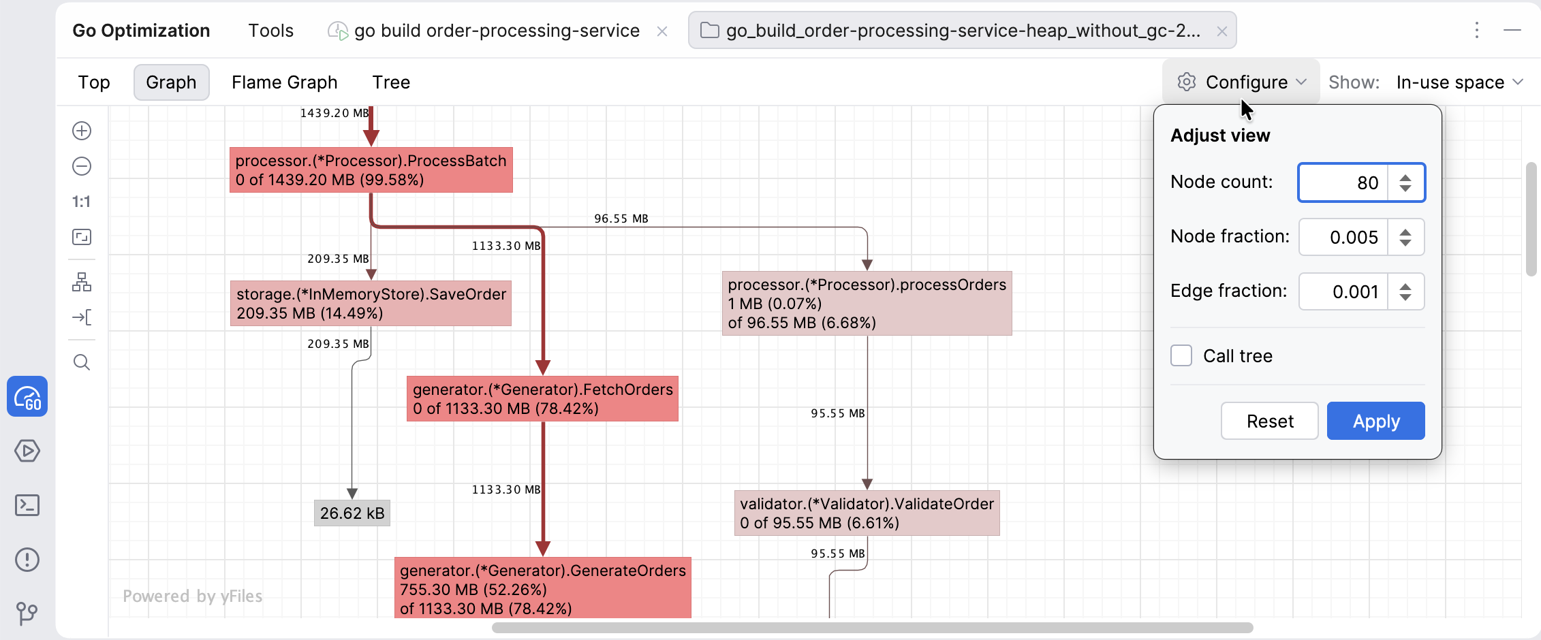The image size is (1541, 640).
Task: Click the Configure gear icon
Action: 1187,82
